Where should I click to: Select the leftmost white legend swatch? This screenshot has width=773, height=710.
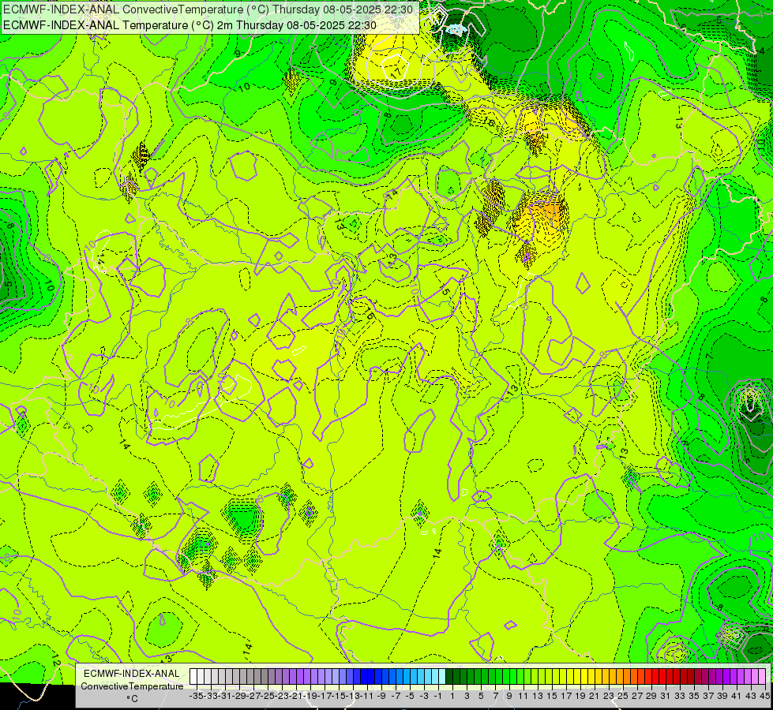point(193,677)
